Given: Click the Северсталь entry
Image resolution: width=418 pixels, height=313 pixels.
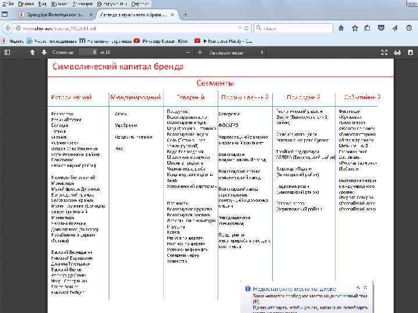Looking at the screenshot, I should click(x=229, y=114).
